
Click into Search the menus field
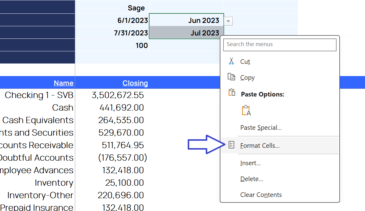tap(280, 44)
